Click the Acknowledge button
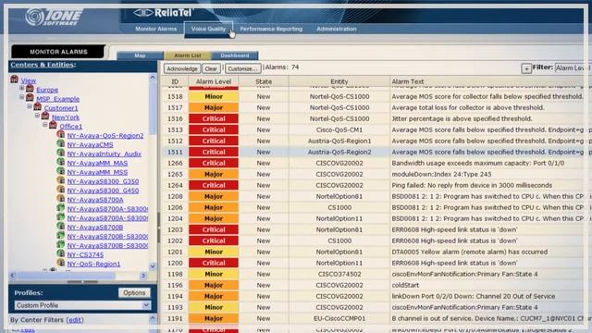The image size is (592, 333). coord(182,68)
